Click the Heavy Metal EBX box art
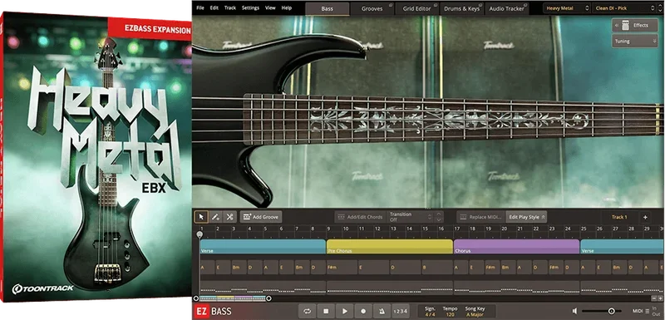Image resolution: width=665 pixels, height=320 pixels. coord(96,158)
